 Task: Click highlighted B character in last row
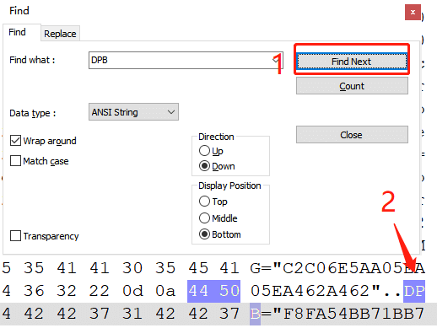tap(255, 314)
